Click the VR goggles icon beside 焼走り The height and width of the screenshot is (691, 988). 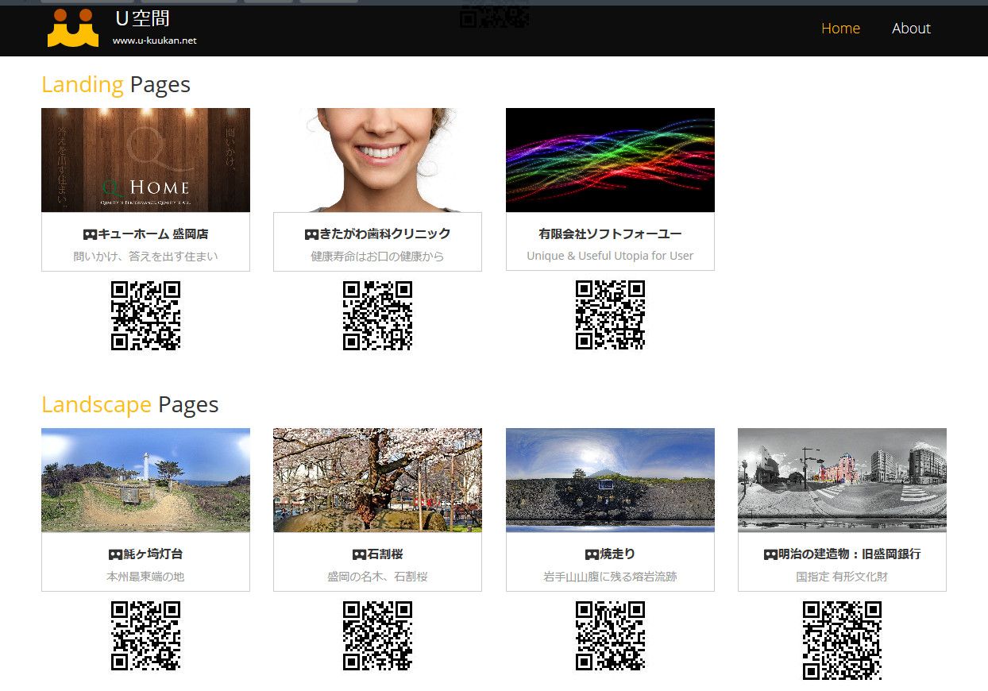tap(592, 554)
